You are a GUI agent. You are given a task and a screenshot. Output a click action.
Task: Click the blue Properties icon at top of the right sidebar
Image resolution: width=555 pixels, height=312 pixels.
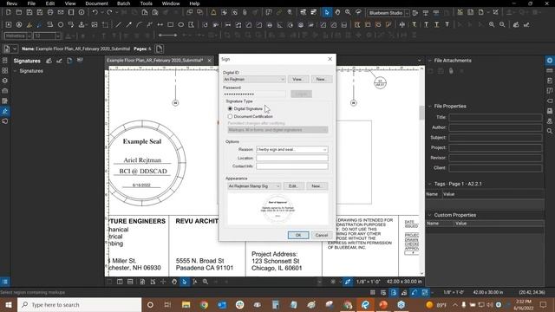tap(550, 61)
